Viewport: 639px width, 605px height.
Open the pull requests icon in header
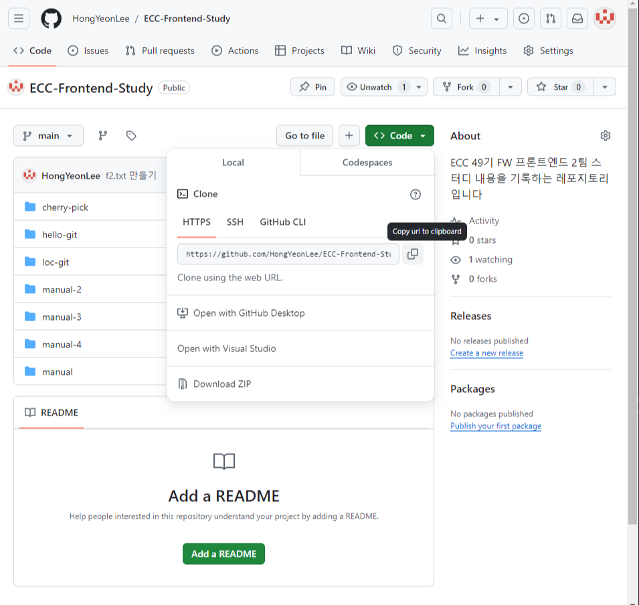(551, 18)
